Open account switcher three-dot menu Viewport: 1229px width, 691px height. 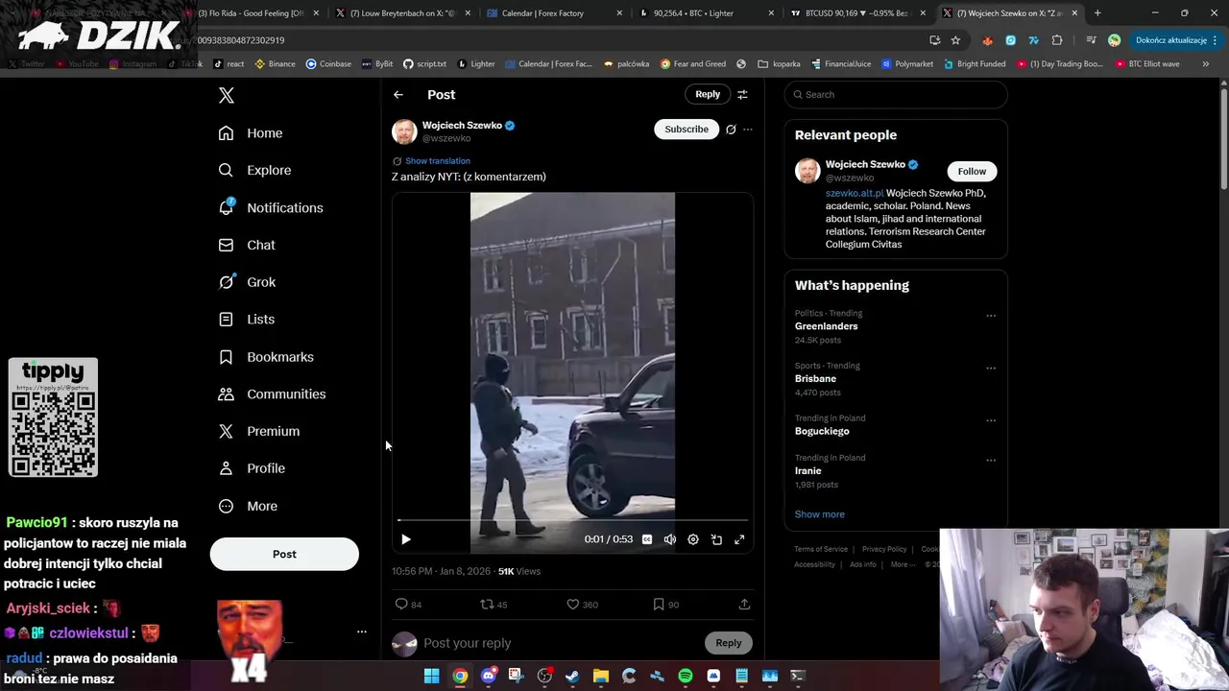tap(362, 631)
